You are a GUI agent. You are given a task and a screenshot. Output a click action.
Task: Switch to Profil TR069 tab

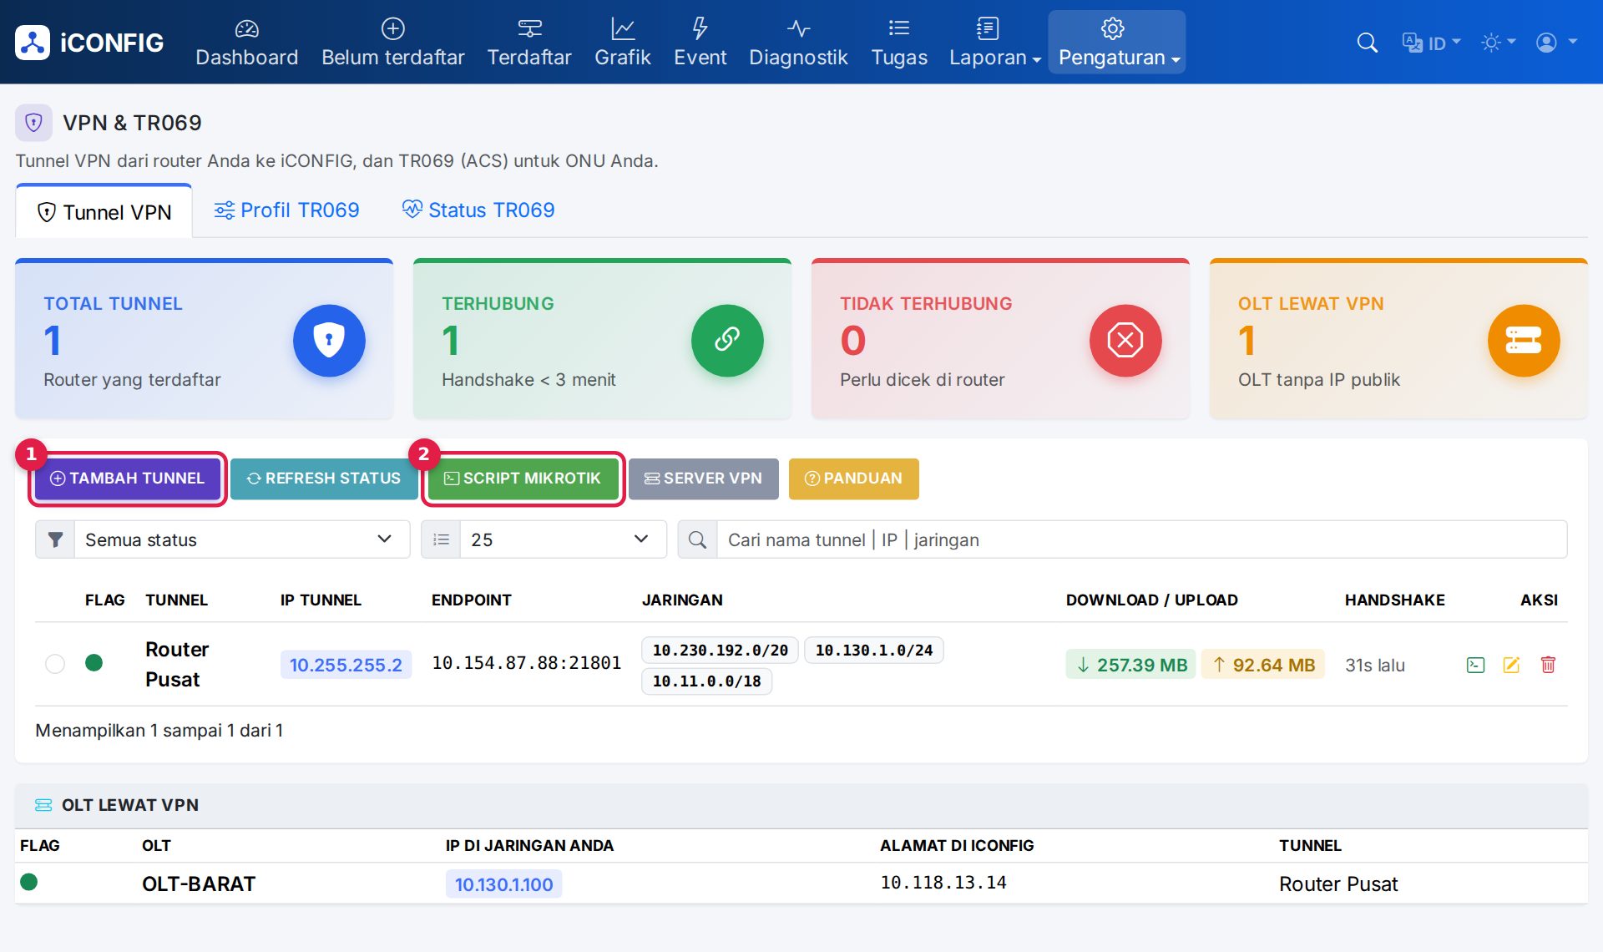click(286, 210)
